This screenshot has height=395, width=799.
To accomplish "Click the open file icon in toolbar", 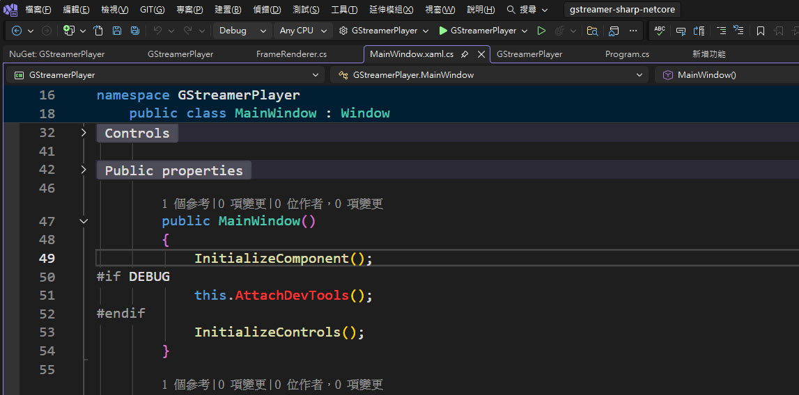I will (x=98, y=31).
